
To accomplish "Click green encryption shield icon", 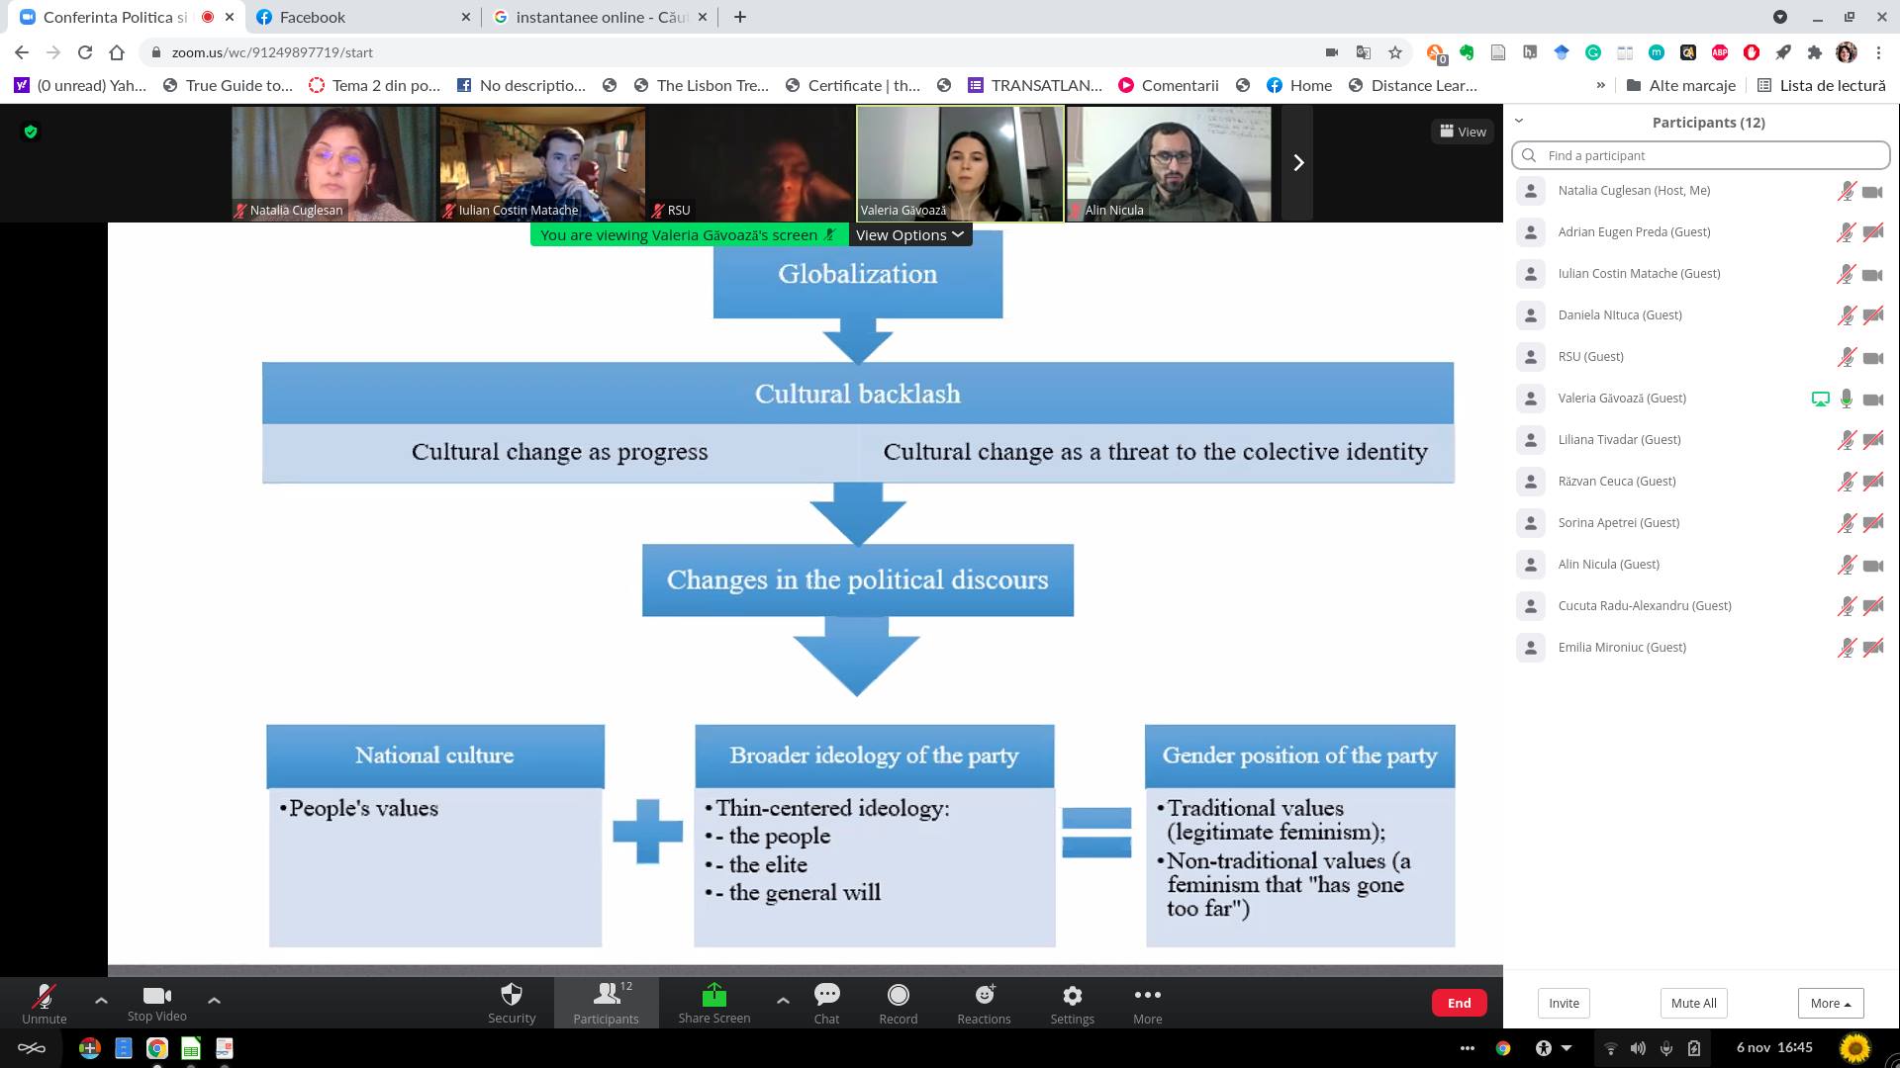I will pos(31,132).
